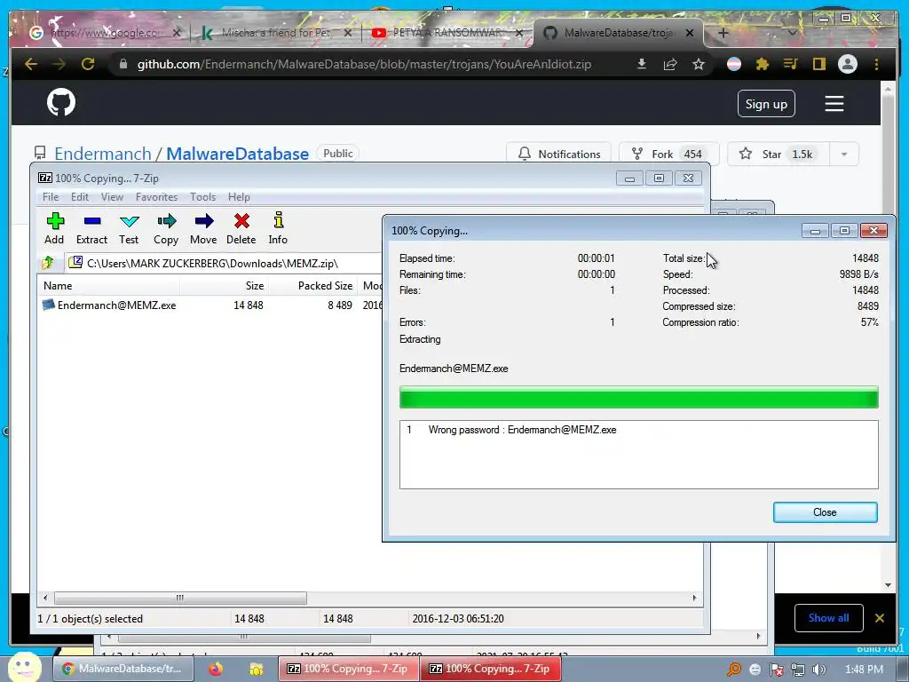The width and height of the screenshot is (909, 682).
Task: Select Endermanch@MEMZ.exe in the file list
Action: [116, 305]
